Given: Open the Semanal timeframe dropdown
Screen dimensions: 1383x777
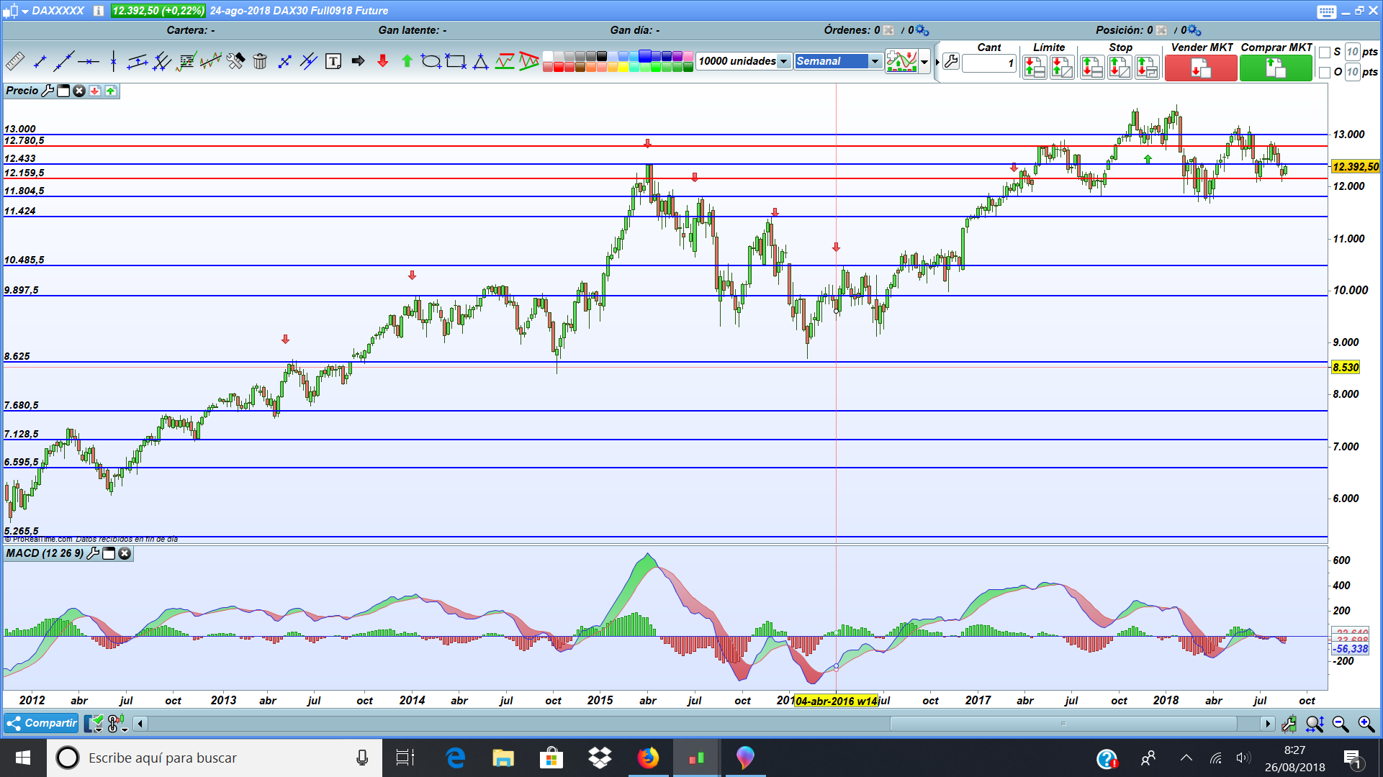Looking at the screenshot, I should click(x=875, y=61).
